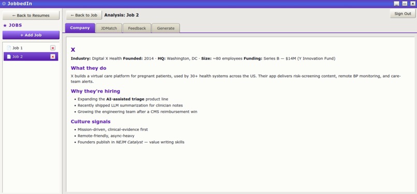The image size is (417, 194).
Task: Click the 'JOBS' sidebar heading
Action: (16, 25)
